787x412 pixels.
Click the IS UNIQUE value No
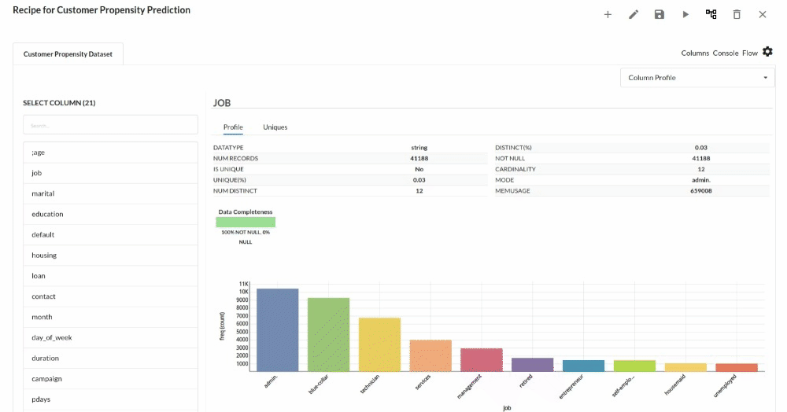click(x=419, y=169)
